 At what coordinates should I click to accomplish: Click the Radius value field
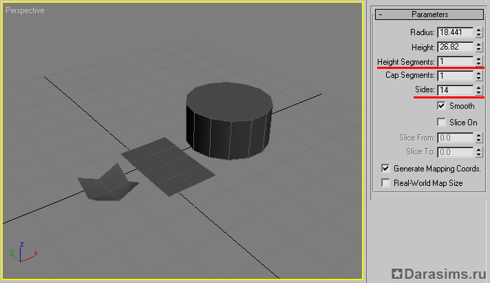pos(454,32)
